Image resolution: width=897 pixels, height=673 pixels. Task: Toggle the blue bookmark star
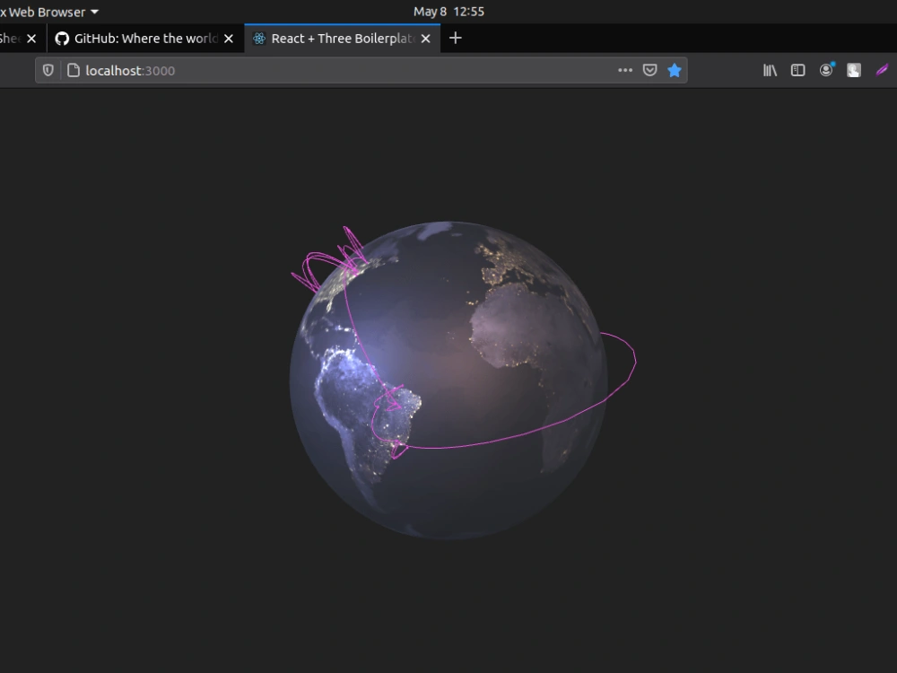click(x=675, y=70)
